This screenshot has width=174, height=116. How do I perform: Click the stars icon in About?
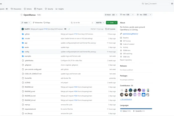(121, 50)
